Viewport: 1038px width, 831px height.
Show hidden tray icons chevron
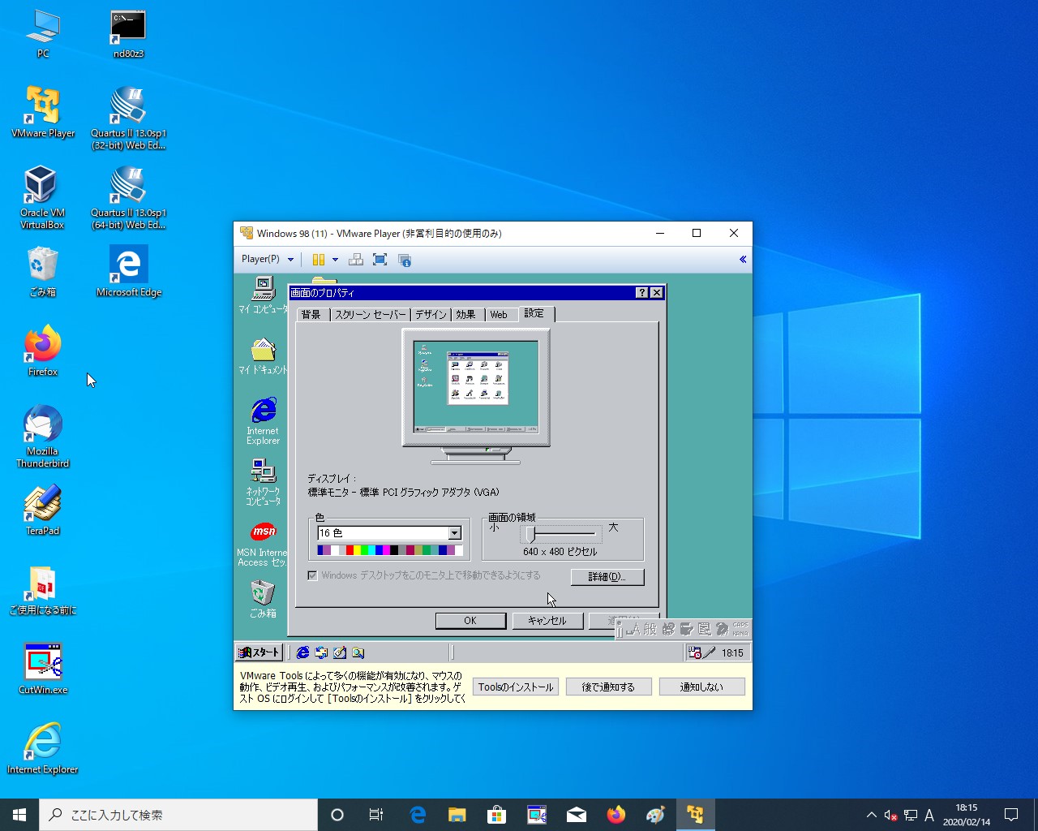871,815
